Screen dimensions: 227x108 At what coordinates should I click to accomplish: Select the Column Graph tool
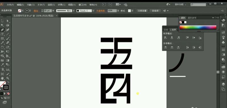tap(8, 69)
